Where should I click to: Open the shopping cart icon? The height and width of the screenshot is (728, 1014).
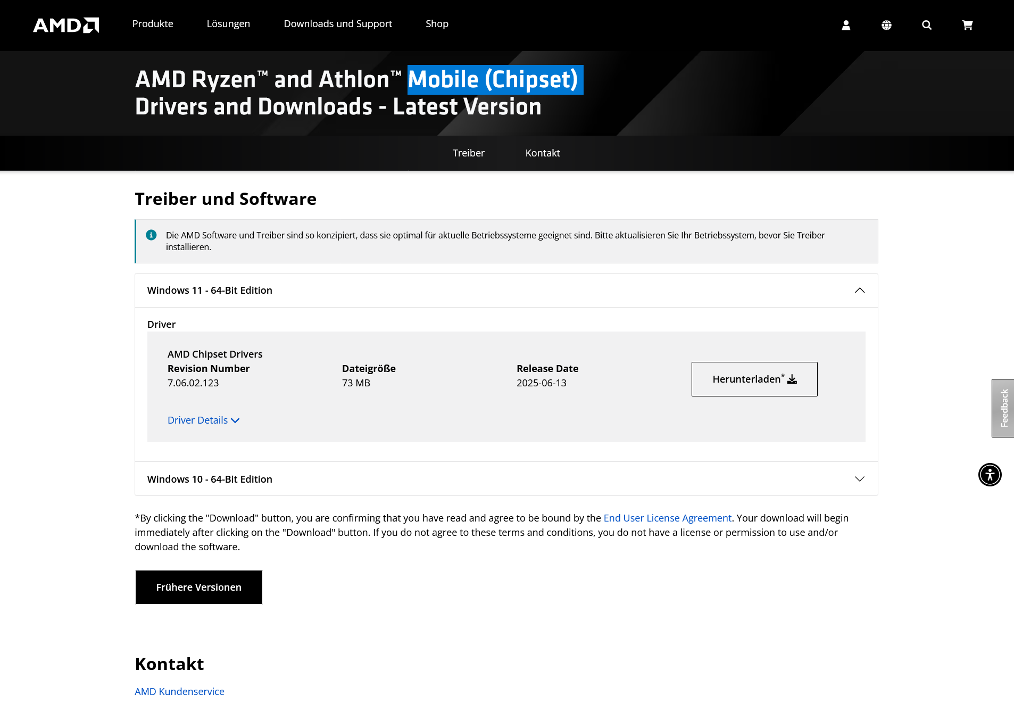[967, 25]
